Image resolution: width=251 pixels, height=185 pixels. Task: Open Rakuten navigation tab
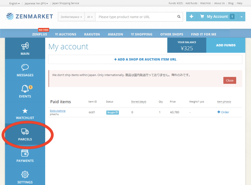92,34
